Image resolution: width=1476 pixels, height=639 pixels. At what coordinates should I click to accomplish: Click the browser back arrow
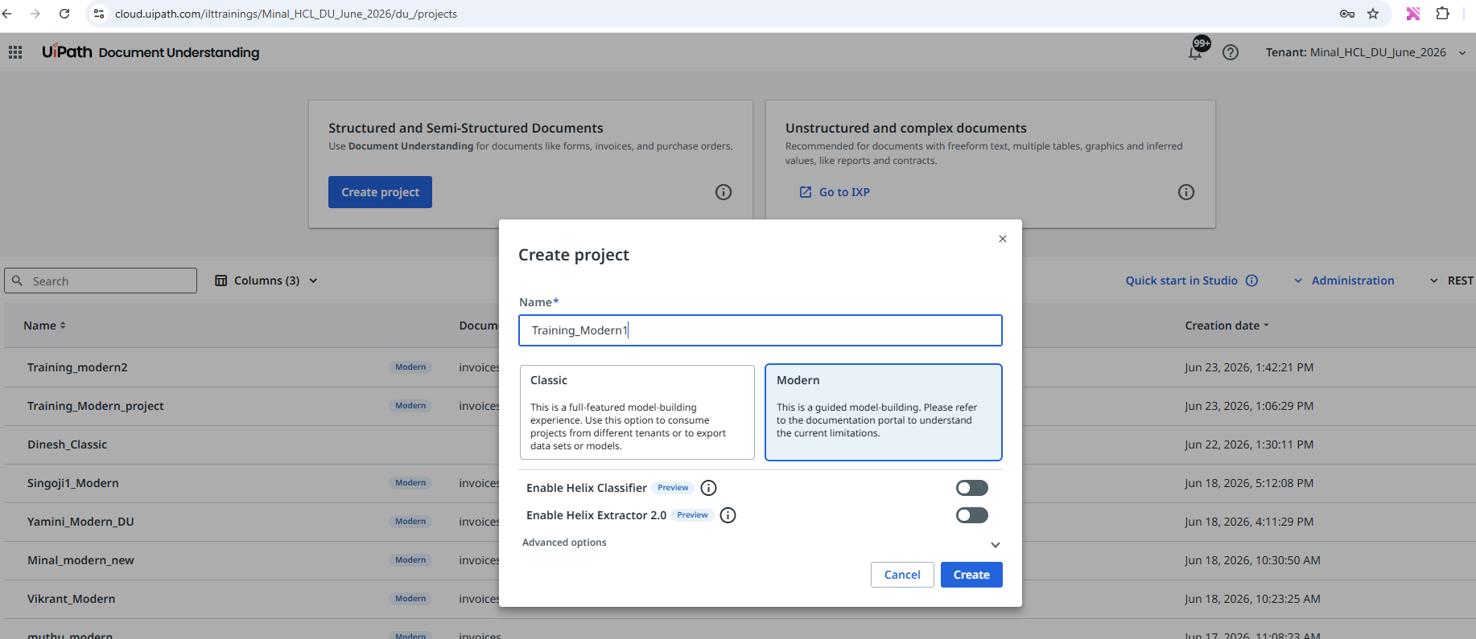(7, 14)
